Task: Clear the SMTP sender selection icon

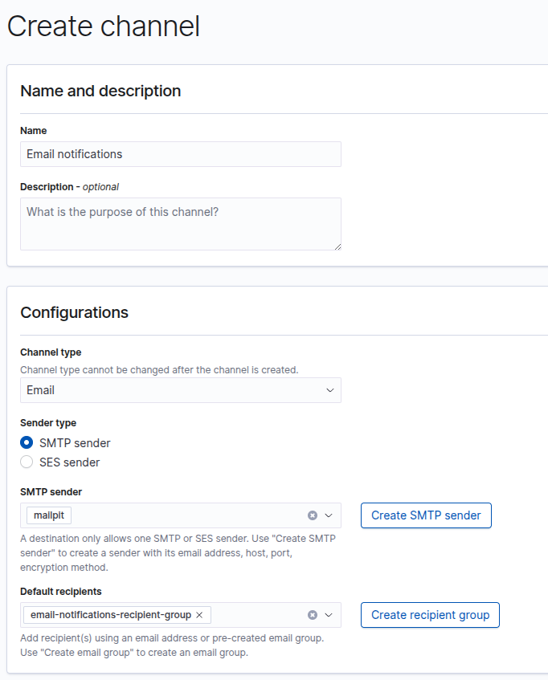Action: coord(313,515)
